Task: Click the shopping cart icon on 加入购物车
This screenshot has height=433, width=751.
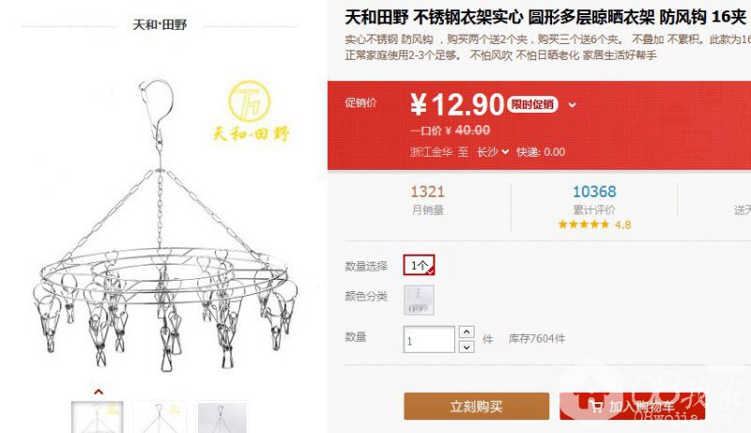Action: (x=596, y=407)
